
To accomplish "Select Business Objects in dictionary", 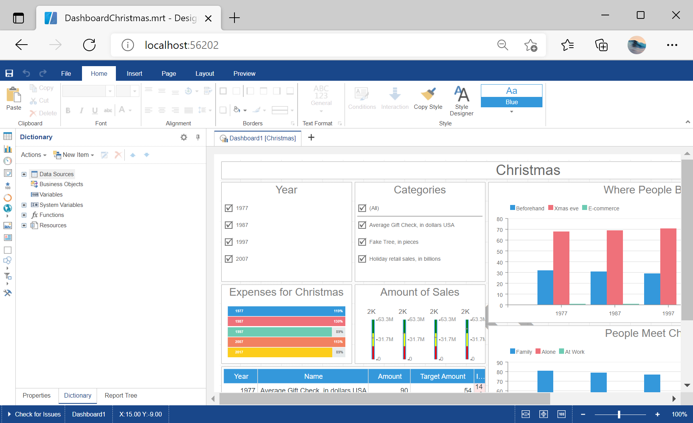I will (x=57, y=184).
